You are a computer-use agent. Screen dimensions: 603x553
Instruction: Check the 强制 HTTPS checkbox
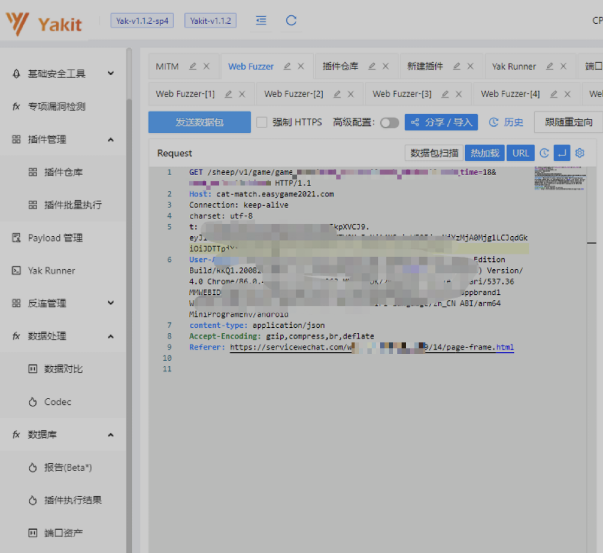(x=261, y=122)
